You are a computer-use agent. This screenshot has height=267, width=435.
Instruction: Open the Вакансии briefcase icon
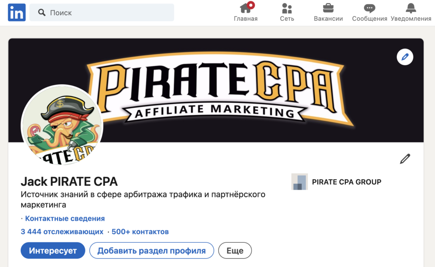(x=328, y=8)
